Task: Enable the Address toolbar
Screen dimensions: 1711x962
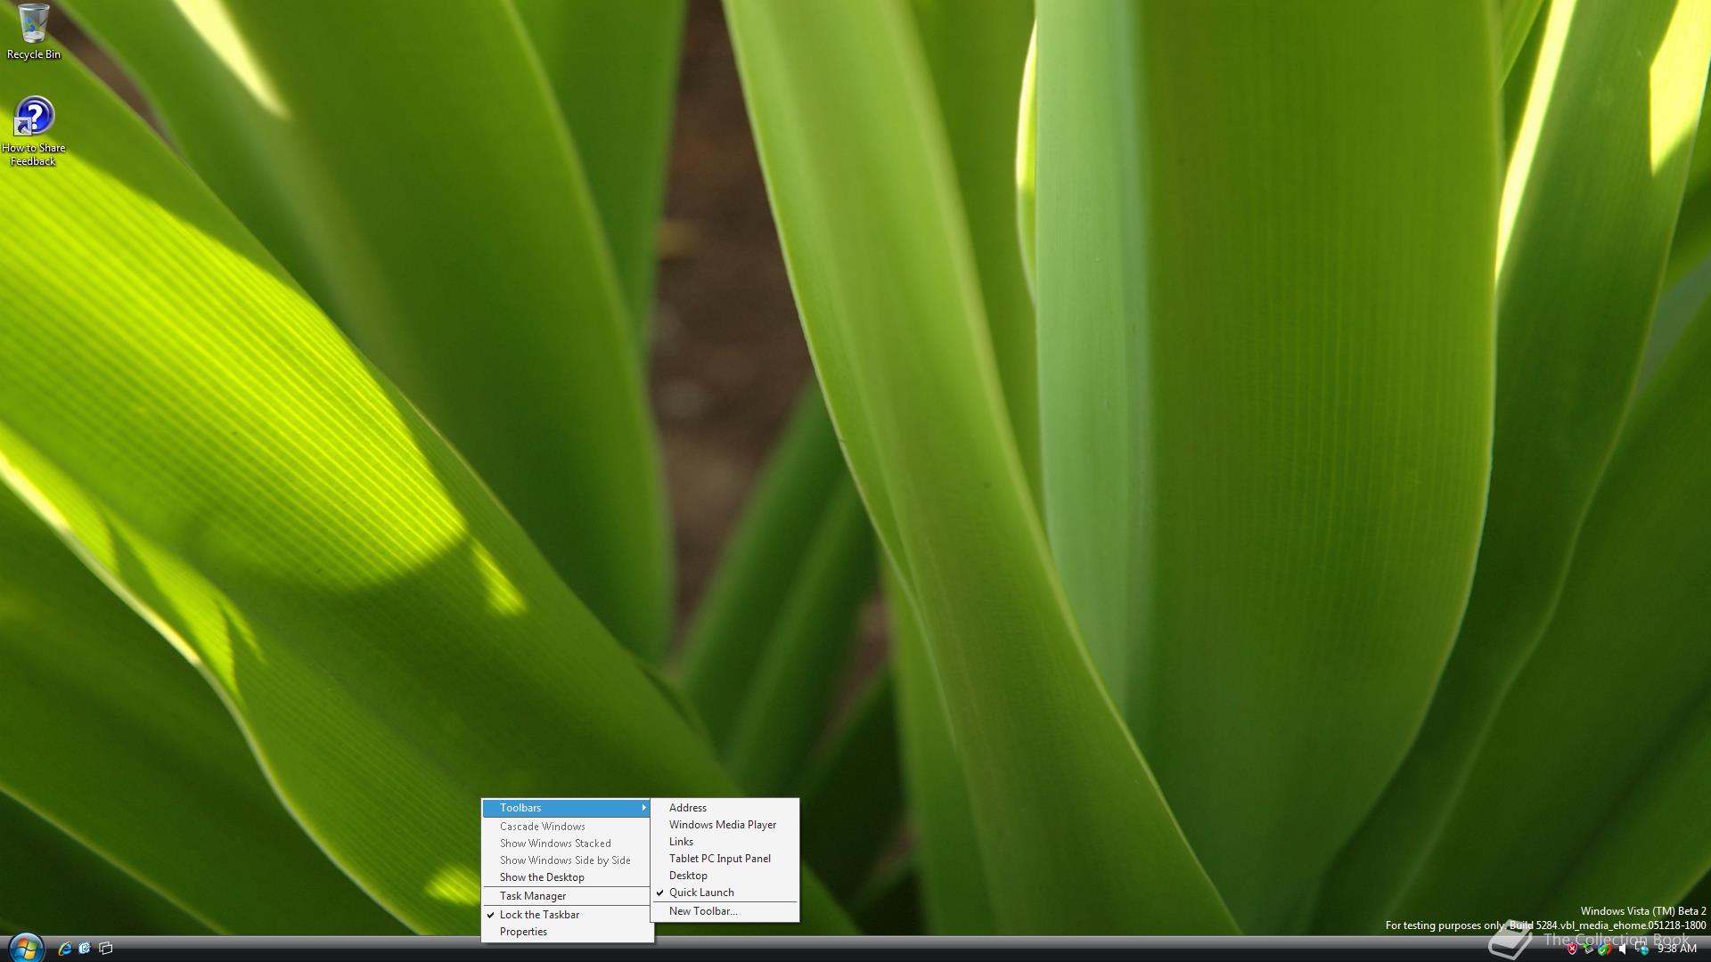Action: [688, 808]
